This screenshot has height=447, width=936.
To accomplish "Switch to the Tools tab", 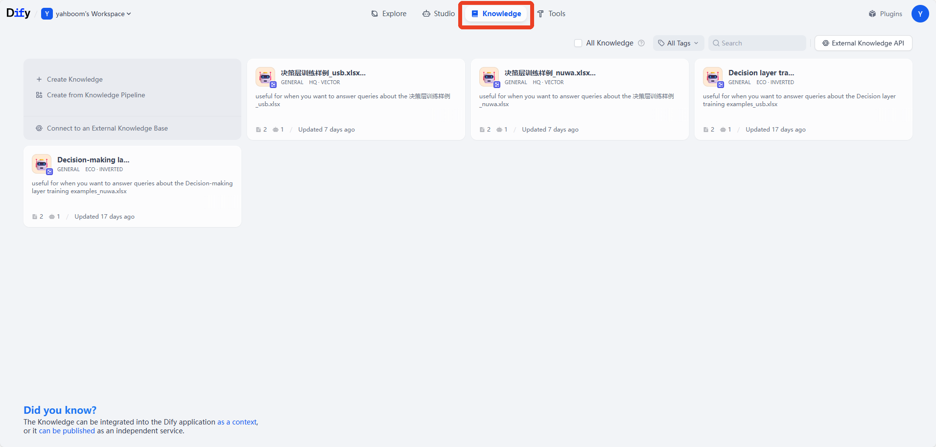I will 551,14.
